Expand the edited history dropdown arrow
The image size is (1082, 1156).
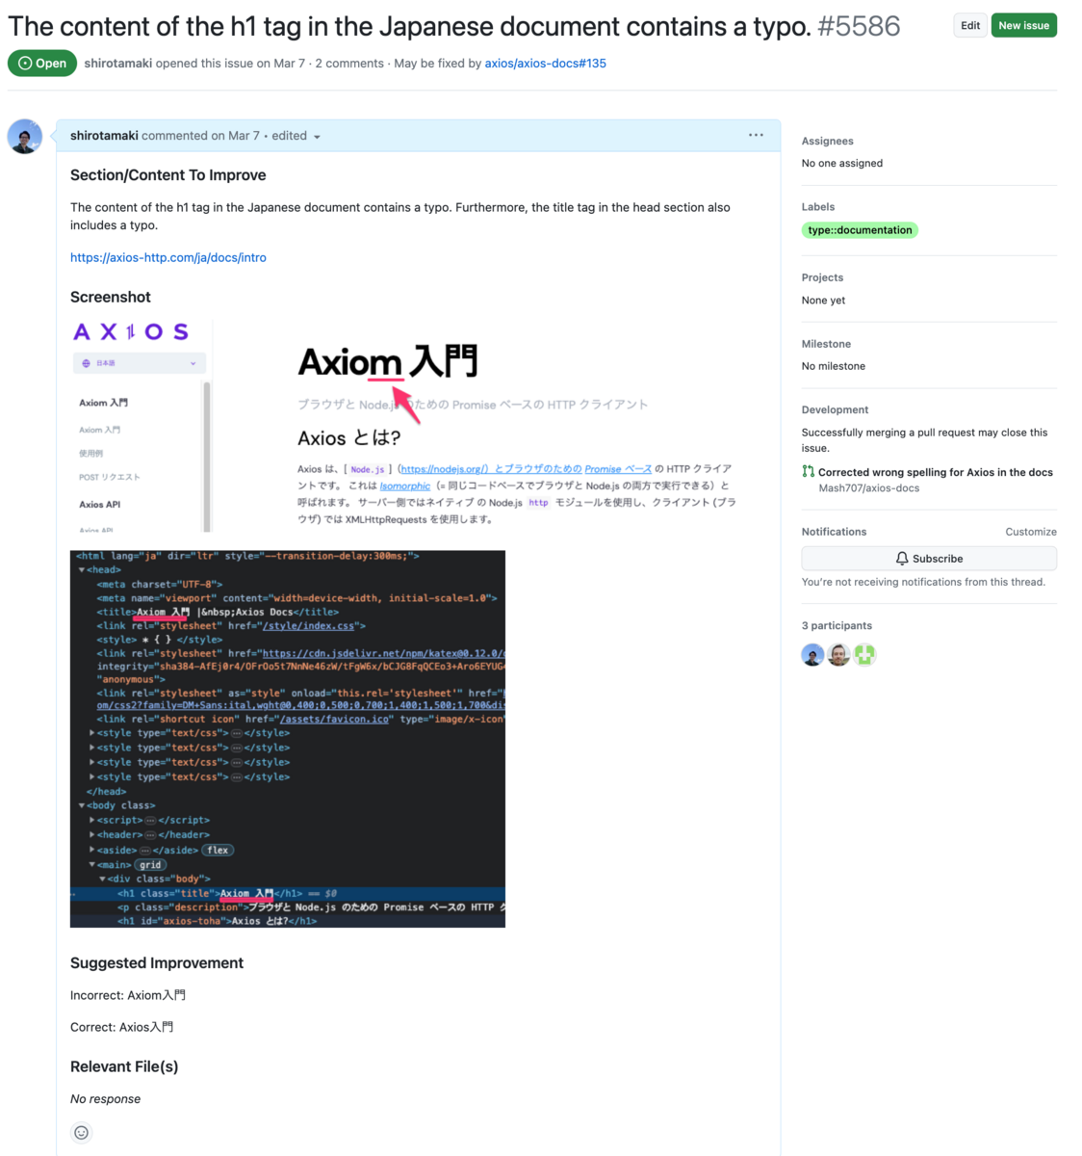pyautogui.click(x=317, y=137)
